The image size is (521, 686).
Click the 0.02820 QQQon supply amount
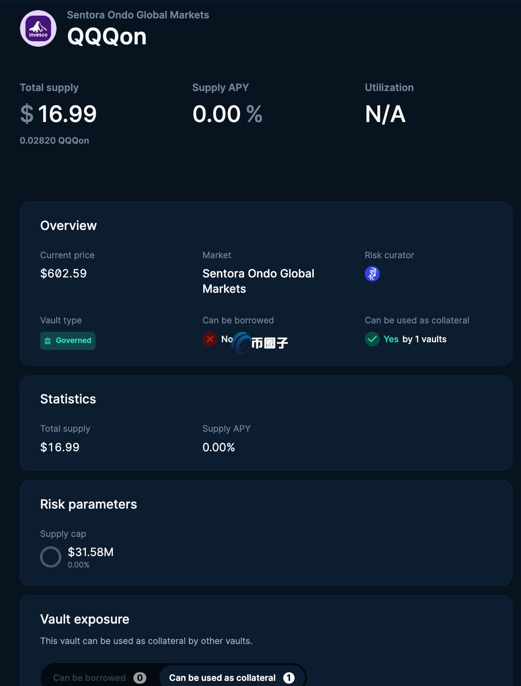pos(54,140)
